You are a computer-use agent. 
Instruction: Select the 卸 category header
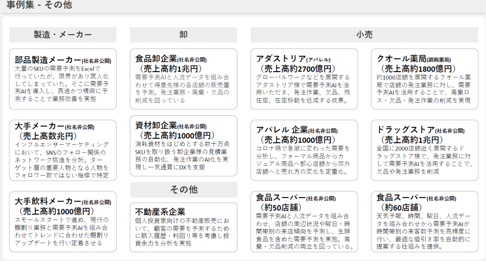(183, 35)
